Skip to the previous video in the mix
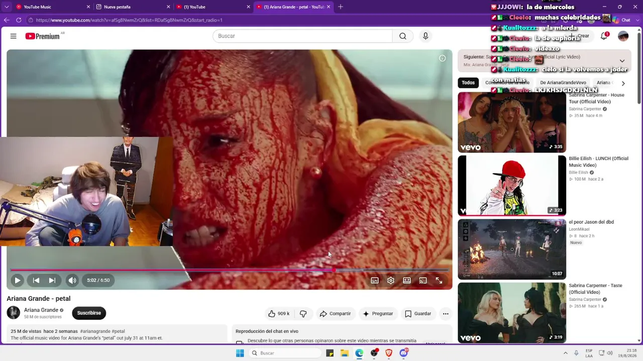 click(x=36, y=280)
